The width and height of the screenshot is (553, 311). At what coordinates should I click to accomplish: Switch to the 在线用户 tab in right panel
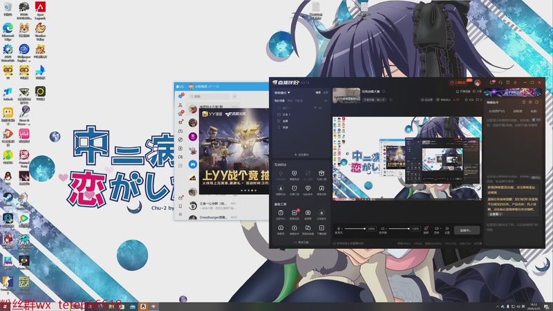pos(496,111)
